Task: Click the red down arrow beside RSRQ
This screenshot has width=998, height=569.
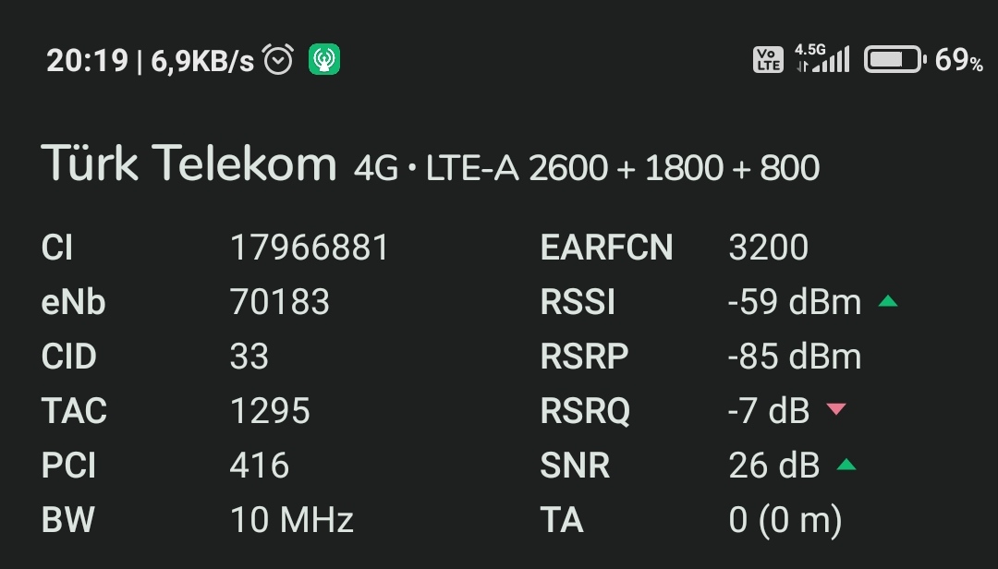Action: (835, 409)
